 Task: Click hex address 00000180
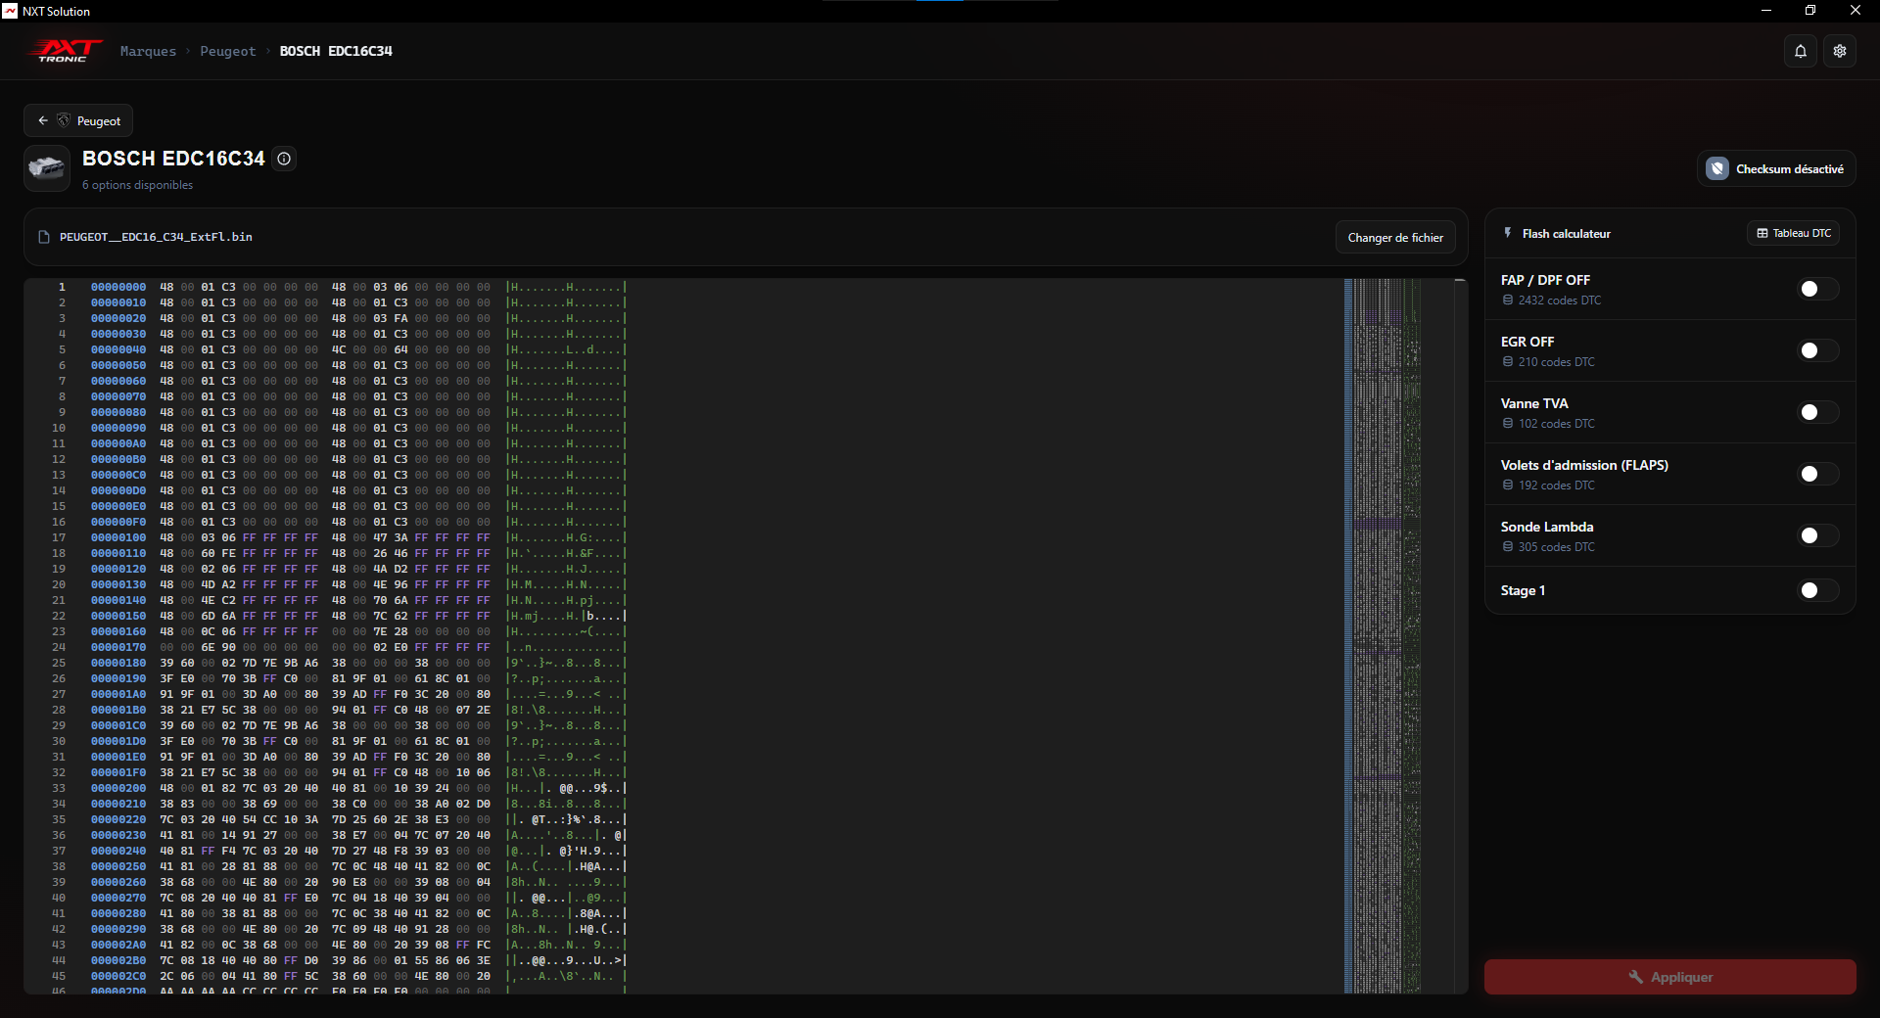pos(118,663)
